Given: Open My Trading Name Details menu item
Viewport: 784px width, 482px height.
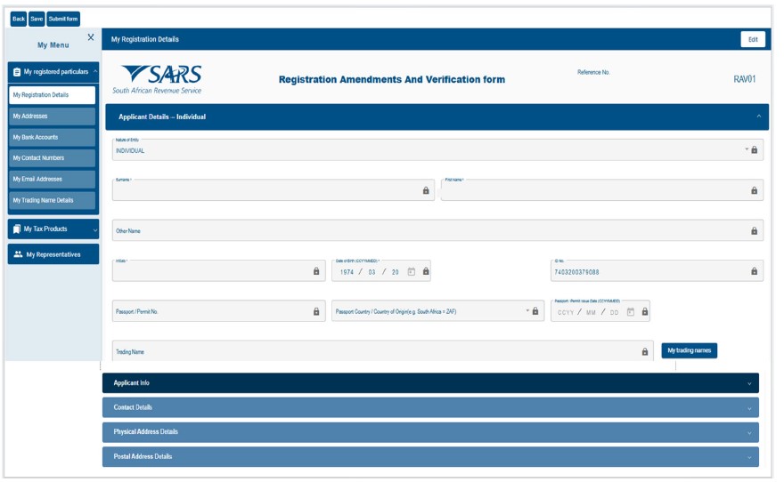Looking at the screenshot, I should click(x=52, y=200).
